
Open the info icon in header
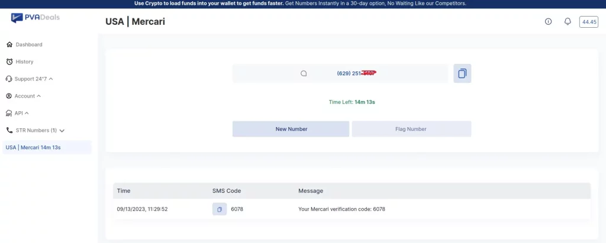coord(548,22)
